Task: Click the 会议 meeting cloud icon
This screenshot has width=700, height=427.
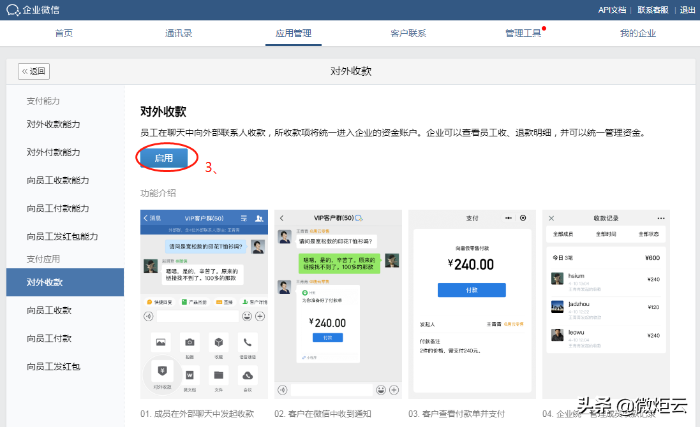Action: pos(248,376)
